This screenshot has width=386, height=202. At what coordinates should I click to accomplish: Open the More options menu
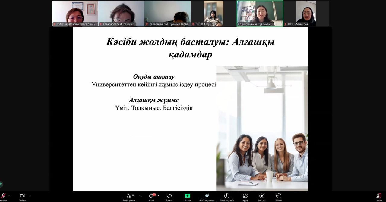pos(279,196)
